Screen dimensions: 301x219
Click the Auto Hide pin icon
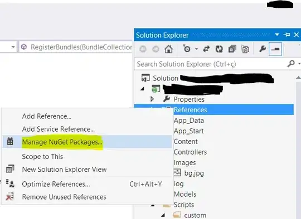pyautogui.click(x=287, y=34)
